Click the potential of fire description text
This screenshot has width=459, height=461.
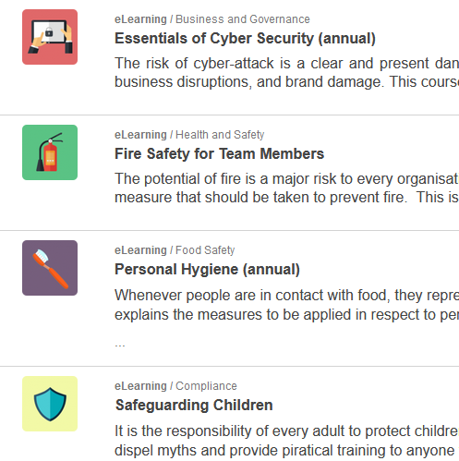[x=286, y=188]
